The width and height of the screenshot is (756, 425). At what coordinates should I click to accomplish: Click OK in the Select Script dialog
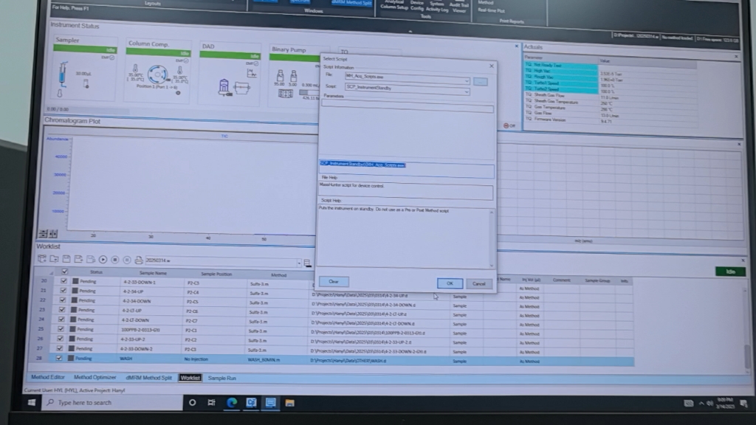(x=450, y=283)
